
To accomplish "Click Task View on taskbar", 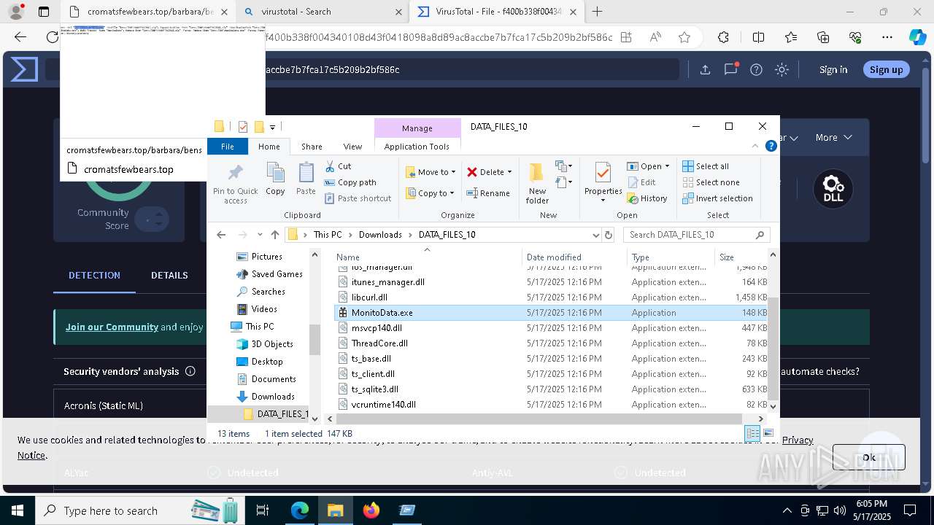I will tap(263, 510).
